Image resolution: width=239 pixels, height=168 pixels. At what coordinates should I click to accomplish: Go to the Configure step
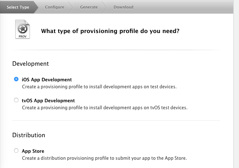[55, 7]
